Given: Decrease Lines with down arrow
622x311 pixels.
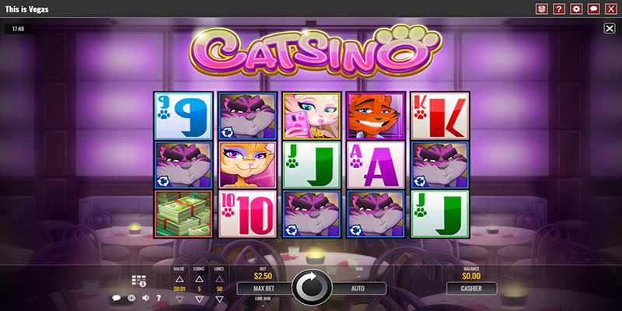Looking at the screenshot, I should pos(219,299).
